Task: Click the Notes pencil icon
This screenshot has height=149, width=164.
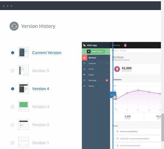Action: coord(84,86)
